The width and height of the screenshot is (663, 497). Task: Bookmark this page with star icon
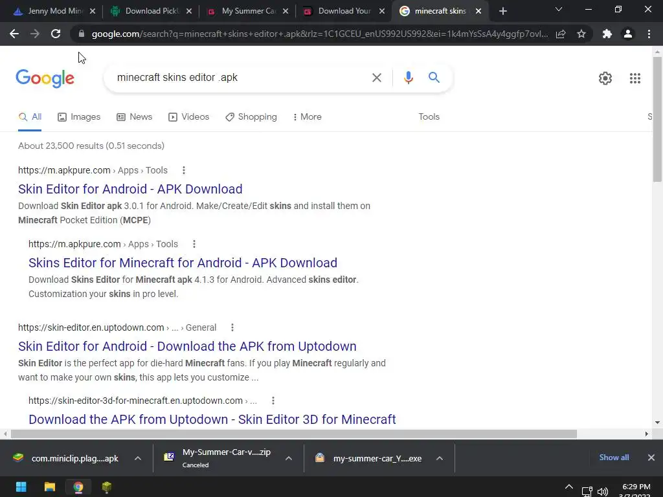(x=581, y=34)
